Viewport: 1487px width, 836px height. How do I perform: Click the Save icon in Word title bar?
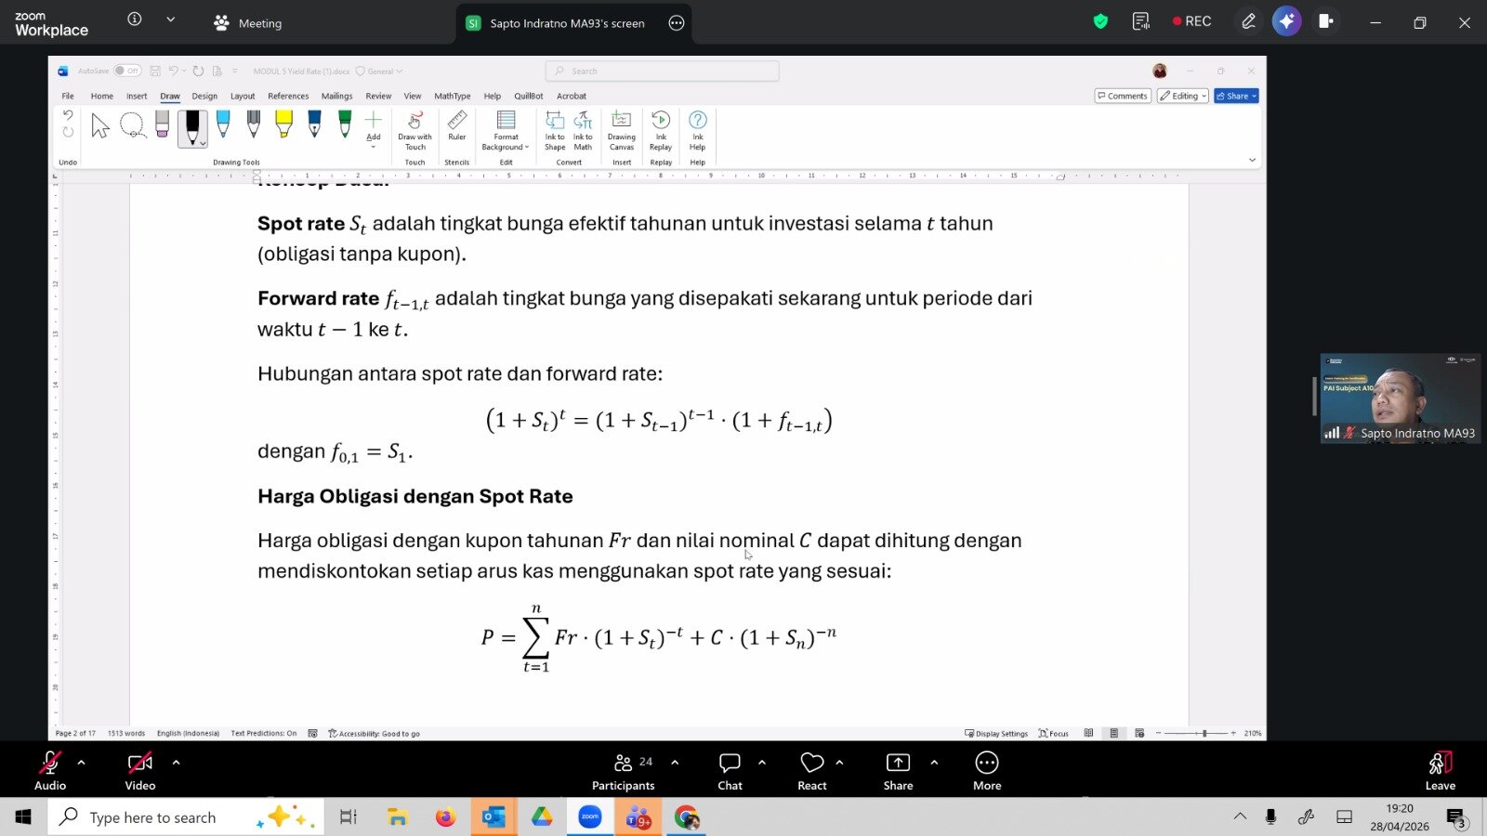tap(155, 71)
